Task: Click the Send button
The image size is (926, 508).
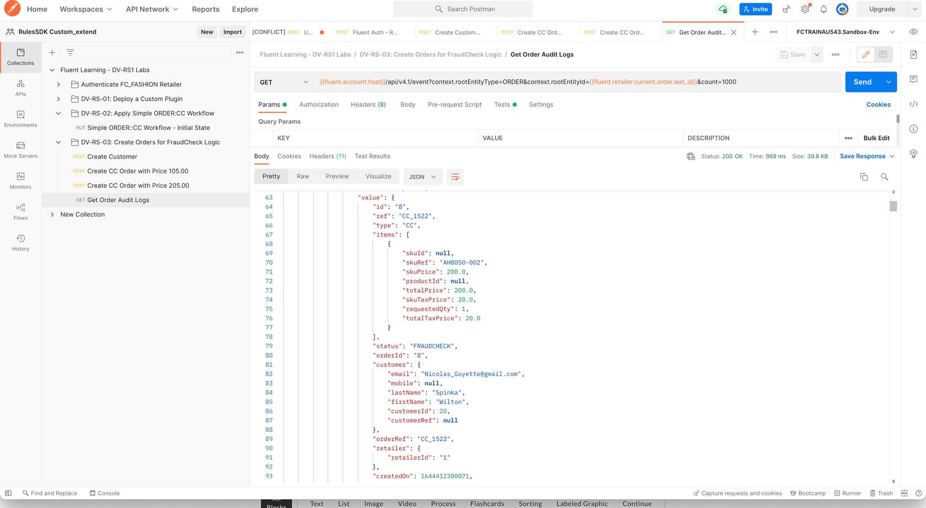Action: tap(862, 82)
